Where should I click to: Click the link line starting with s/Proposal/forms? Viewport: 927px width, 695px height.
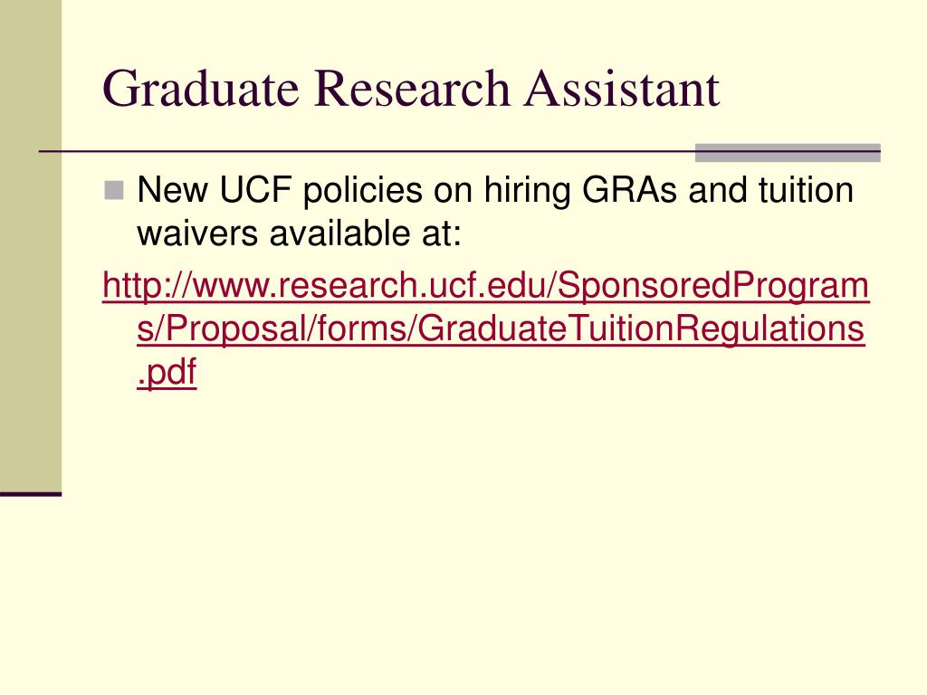click(x=501, y=328)
